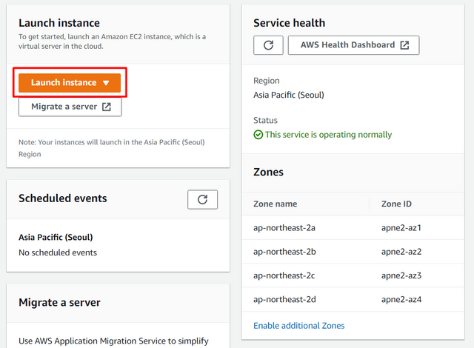Refresh the Scheduled events panel
Screen dimensions: 474x348
point(202,199)
